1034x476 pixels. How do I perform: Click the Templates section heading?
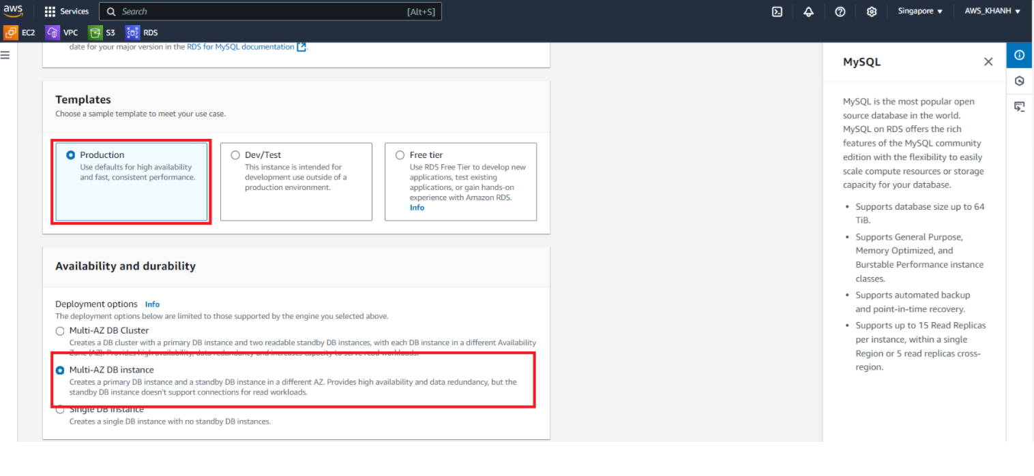click(83, 99)
